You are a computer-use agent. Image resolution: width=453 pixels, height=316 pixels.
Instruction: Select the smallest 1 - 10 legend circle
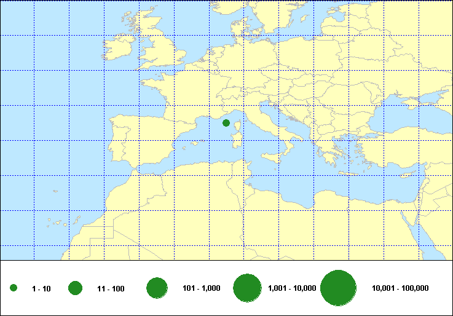tap(14, 288)
